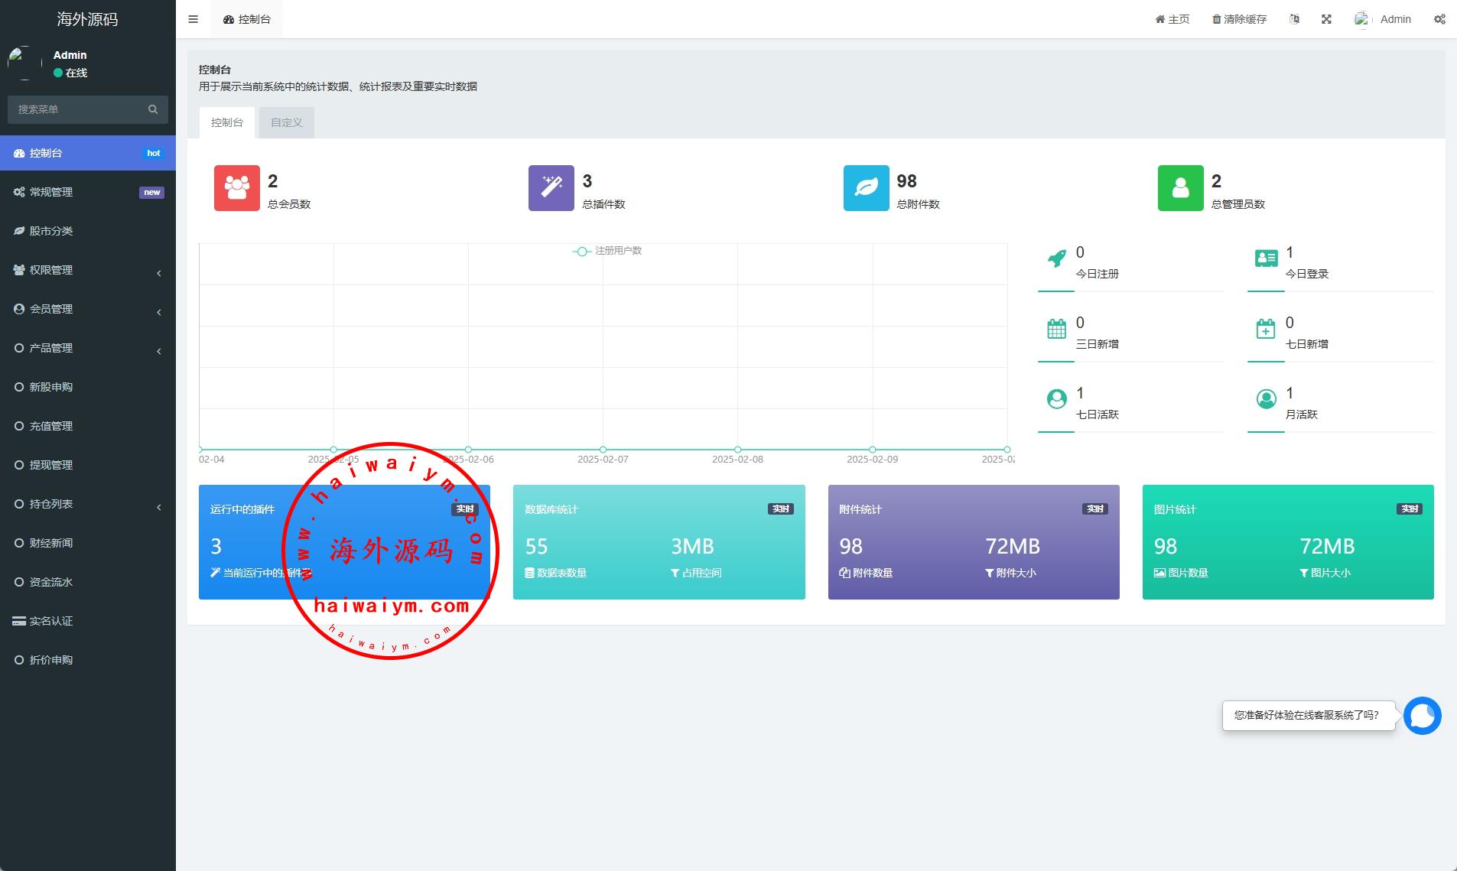Open the blue online chat bubble icon
1457x871 pixels.
click(x=1422, y=716)
